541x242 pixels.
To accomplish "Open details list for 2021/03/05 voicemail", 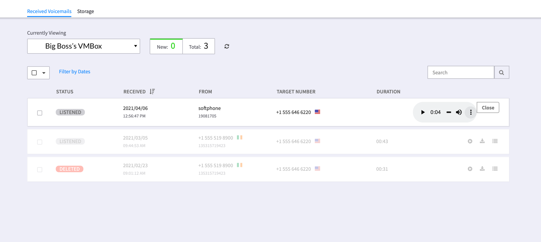I will (x=495, y=141).
